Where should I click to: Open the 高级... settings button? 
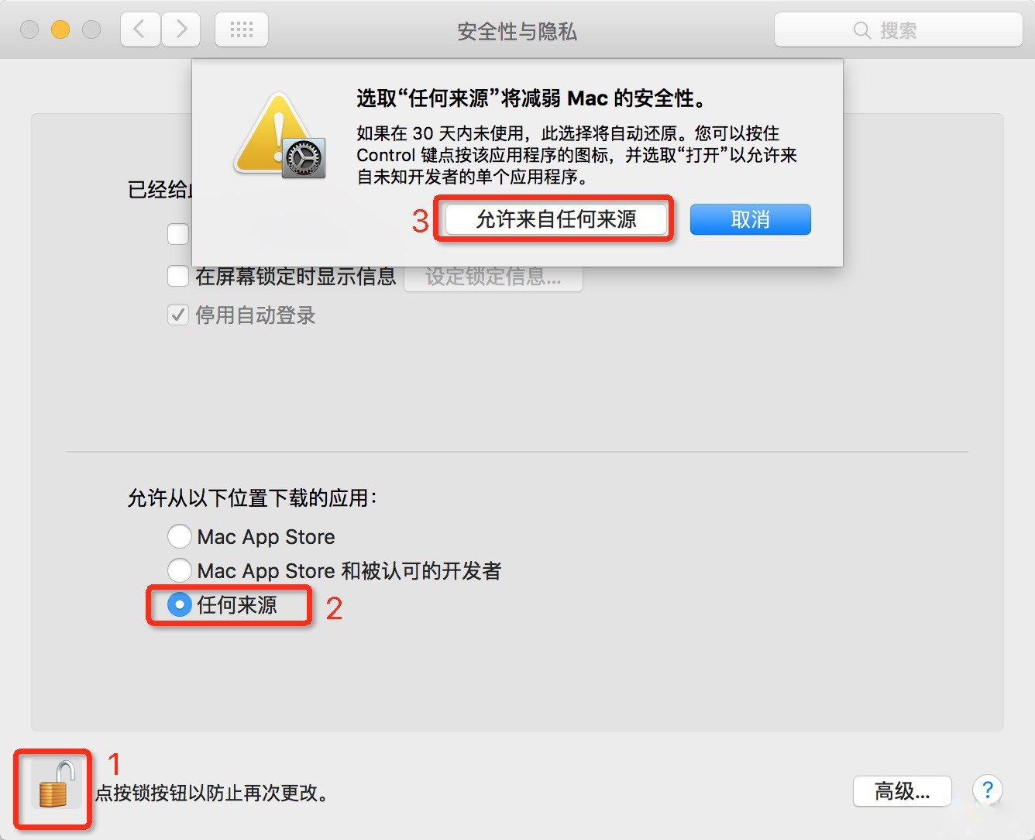903,791
